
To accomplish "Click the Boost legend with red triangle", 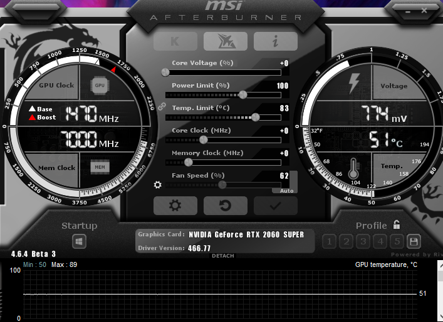I will pyautogui.click(x=43, y=118).
